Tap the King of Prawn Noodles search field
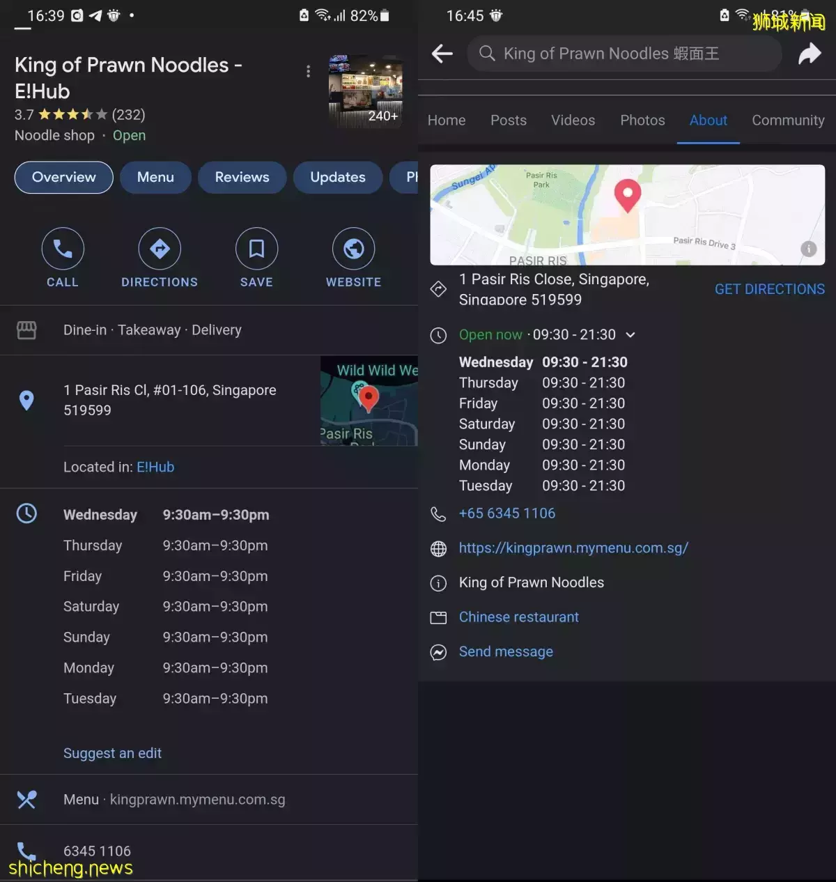836x882 pixels. [624, 54]
